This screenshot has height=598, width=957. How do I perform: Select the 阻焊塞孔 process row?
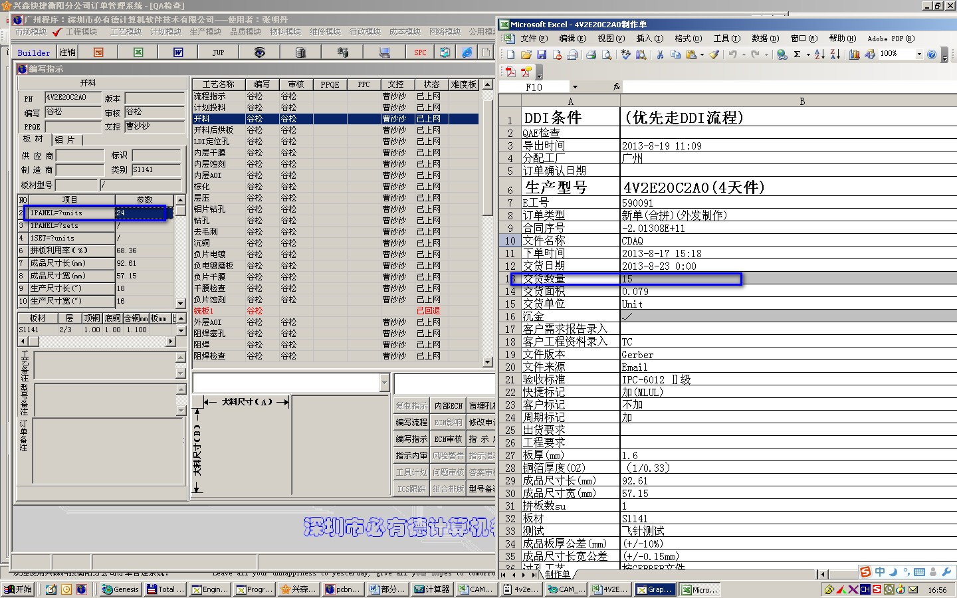coord(336,334)
